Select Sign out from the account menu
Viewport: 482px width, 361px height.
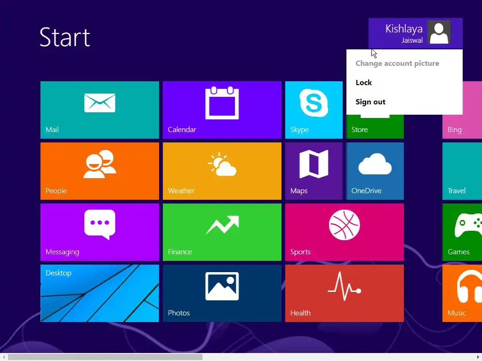point(370,102)
